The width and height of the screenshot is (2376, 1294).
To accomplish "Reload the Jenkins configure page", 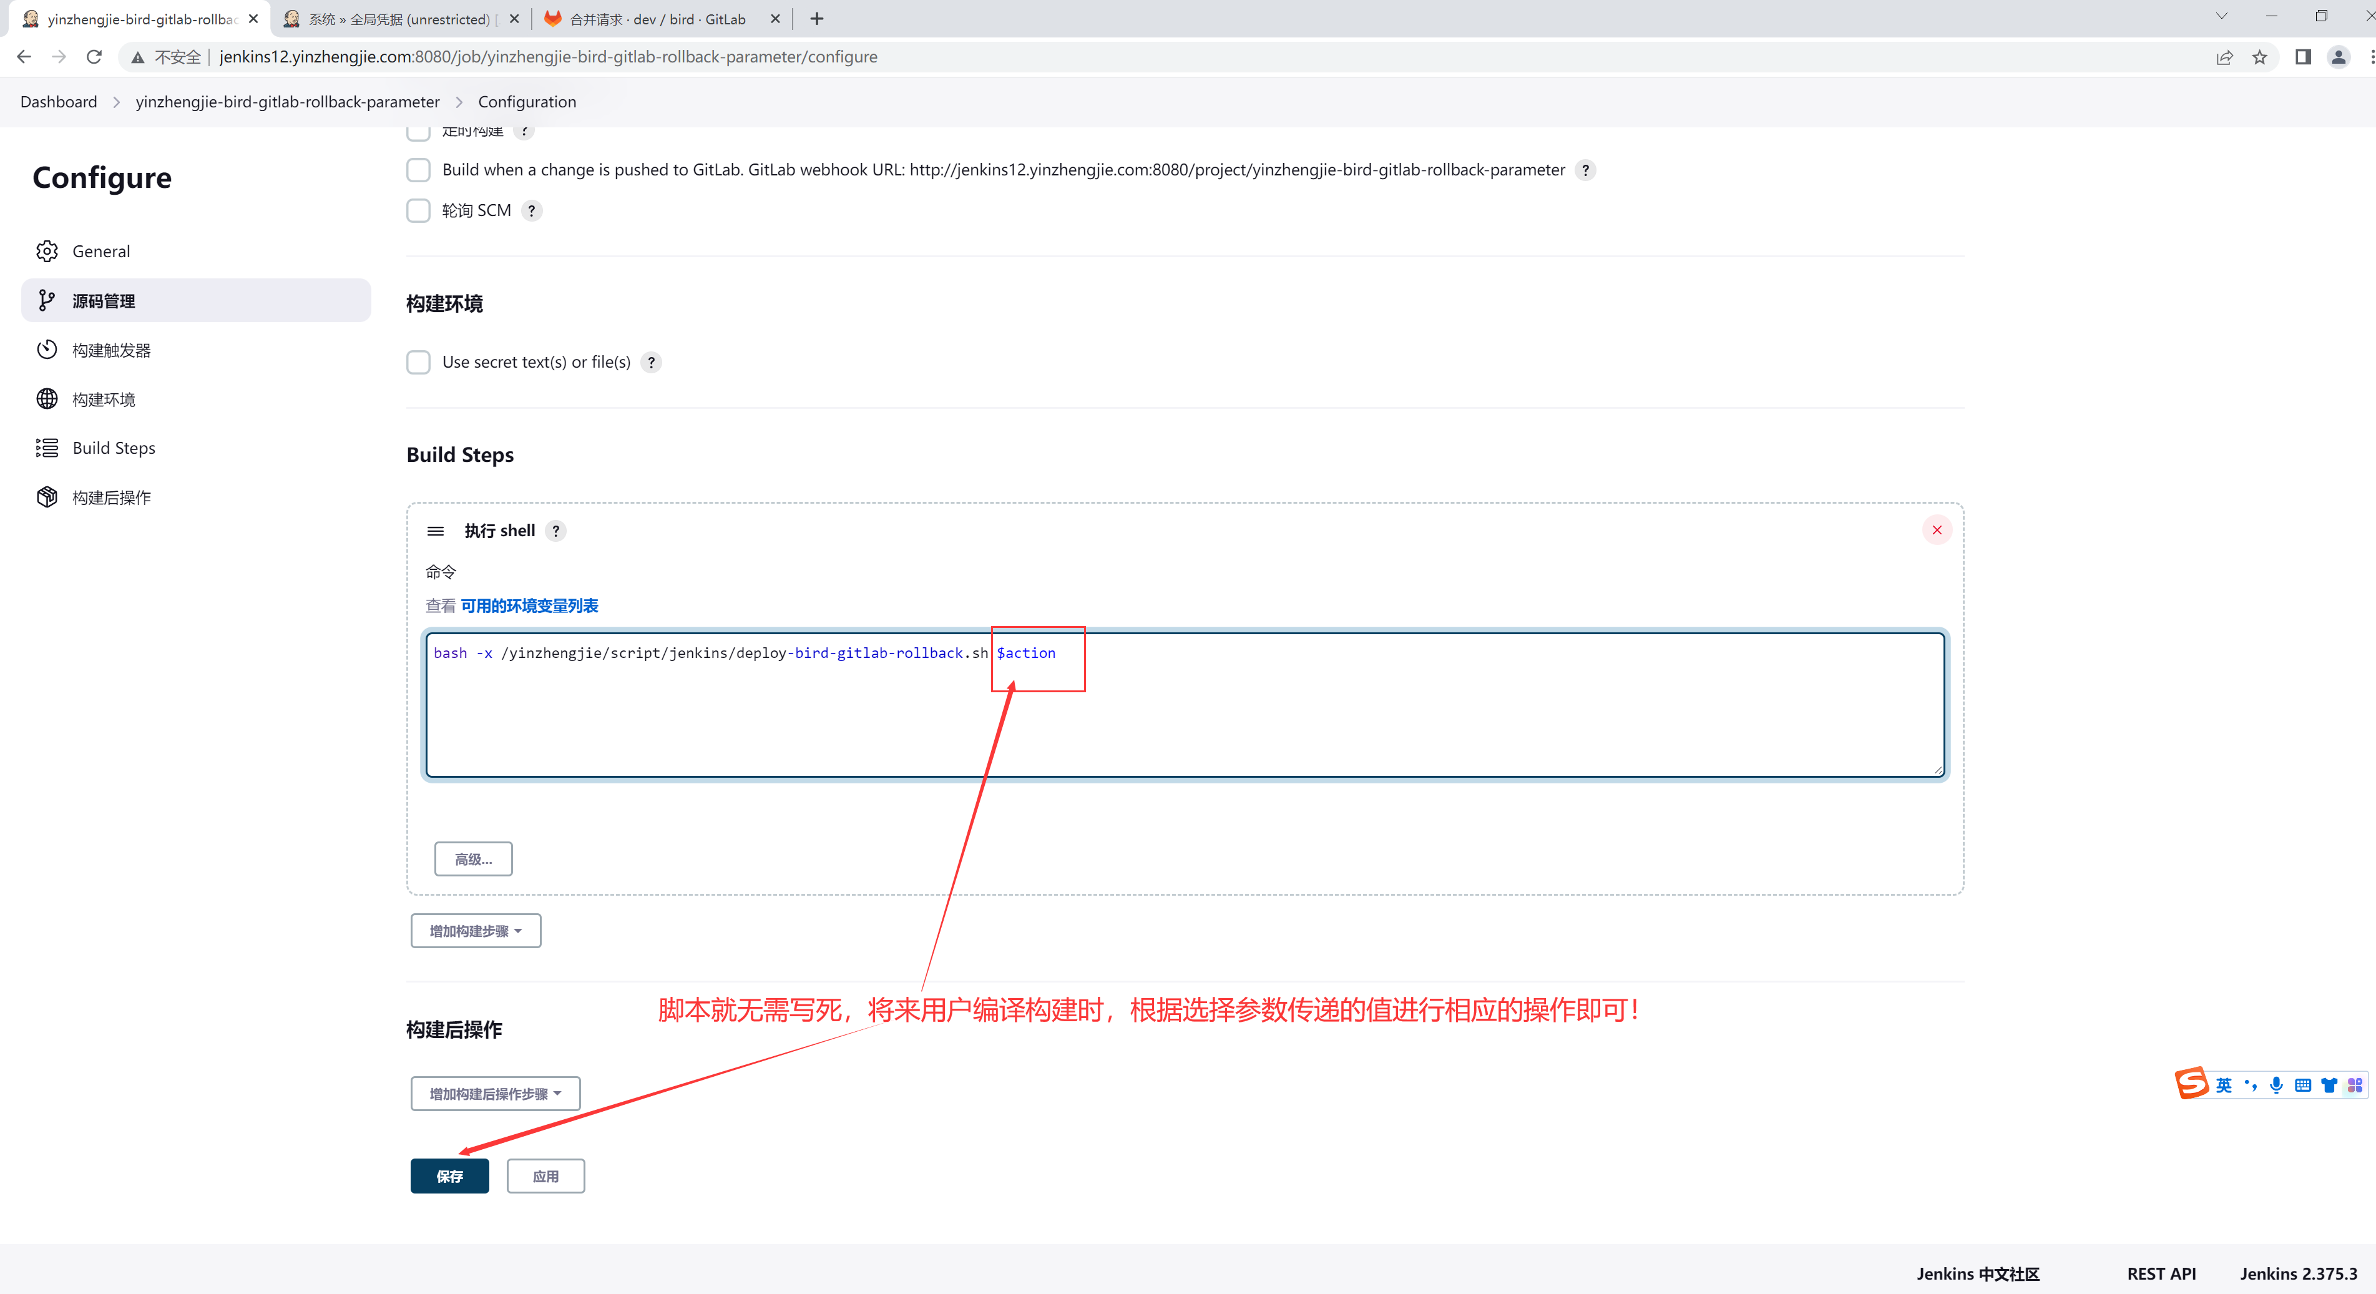I will pos(93,57).
